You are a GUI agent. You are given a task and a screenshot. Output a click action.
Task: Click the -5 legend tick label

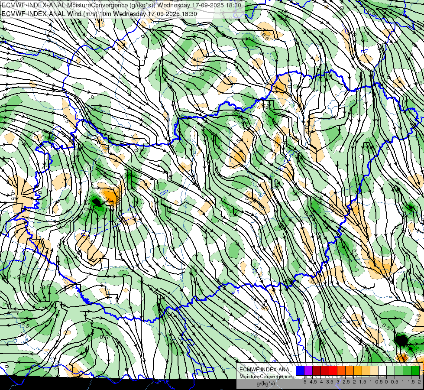point(304,382)
